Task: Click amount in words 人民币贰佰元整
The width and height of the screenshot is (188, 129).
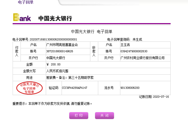Action: (57, 71)
